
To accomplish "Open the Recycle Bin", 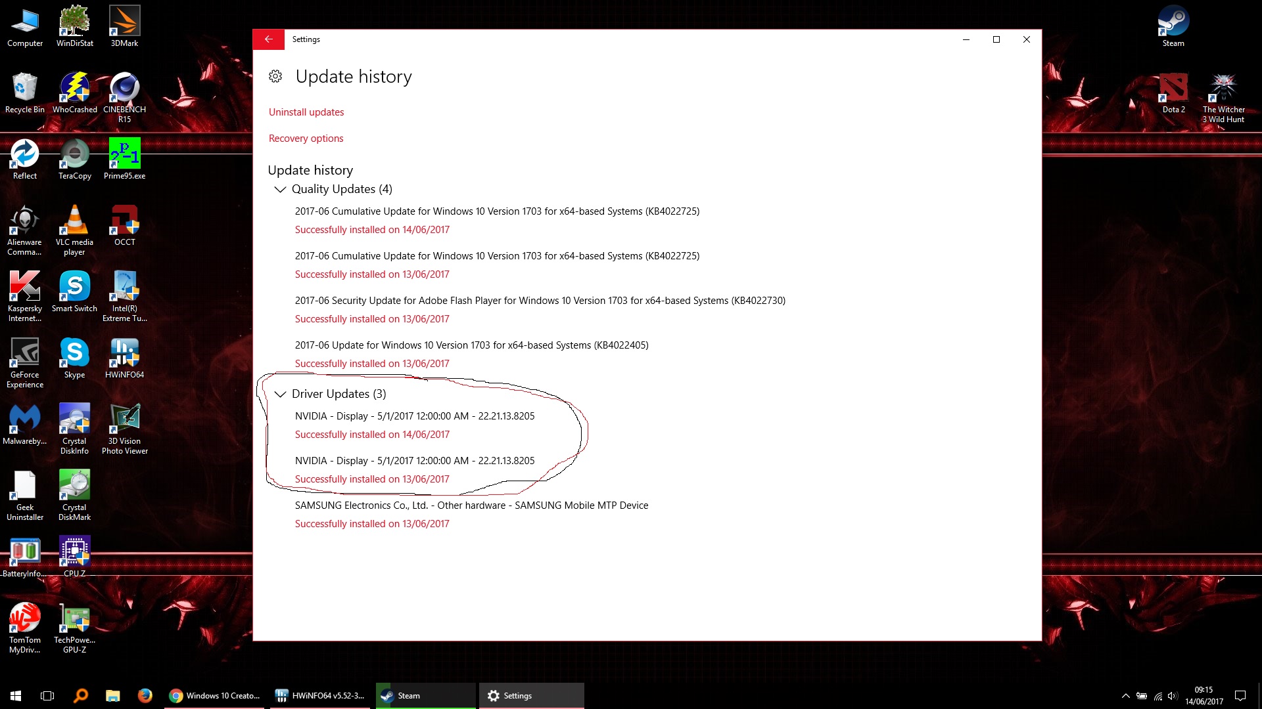I will click(x=25, y=93).
